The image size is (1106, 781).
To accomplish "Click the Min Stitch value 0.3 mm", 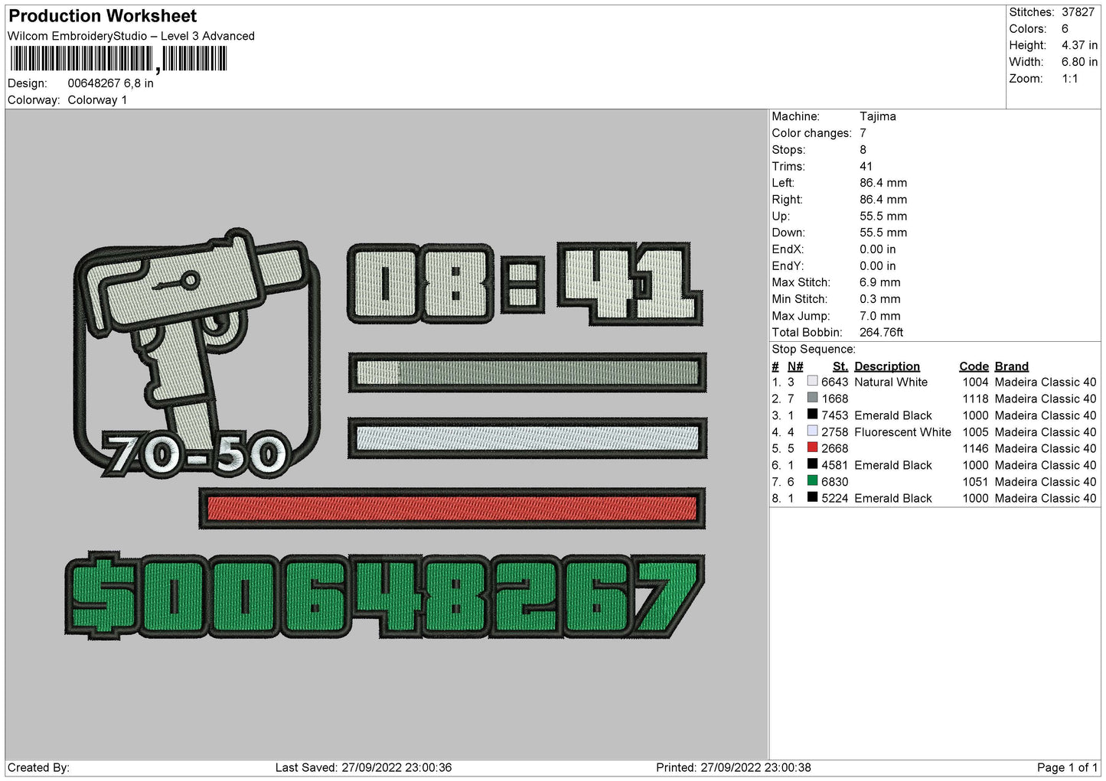I will 879,299.
